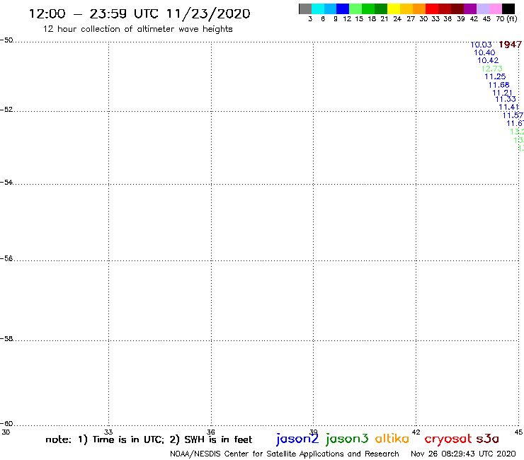
Task: Select the longitude axis label 33
Action: 108,432
